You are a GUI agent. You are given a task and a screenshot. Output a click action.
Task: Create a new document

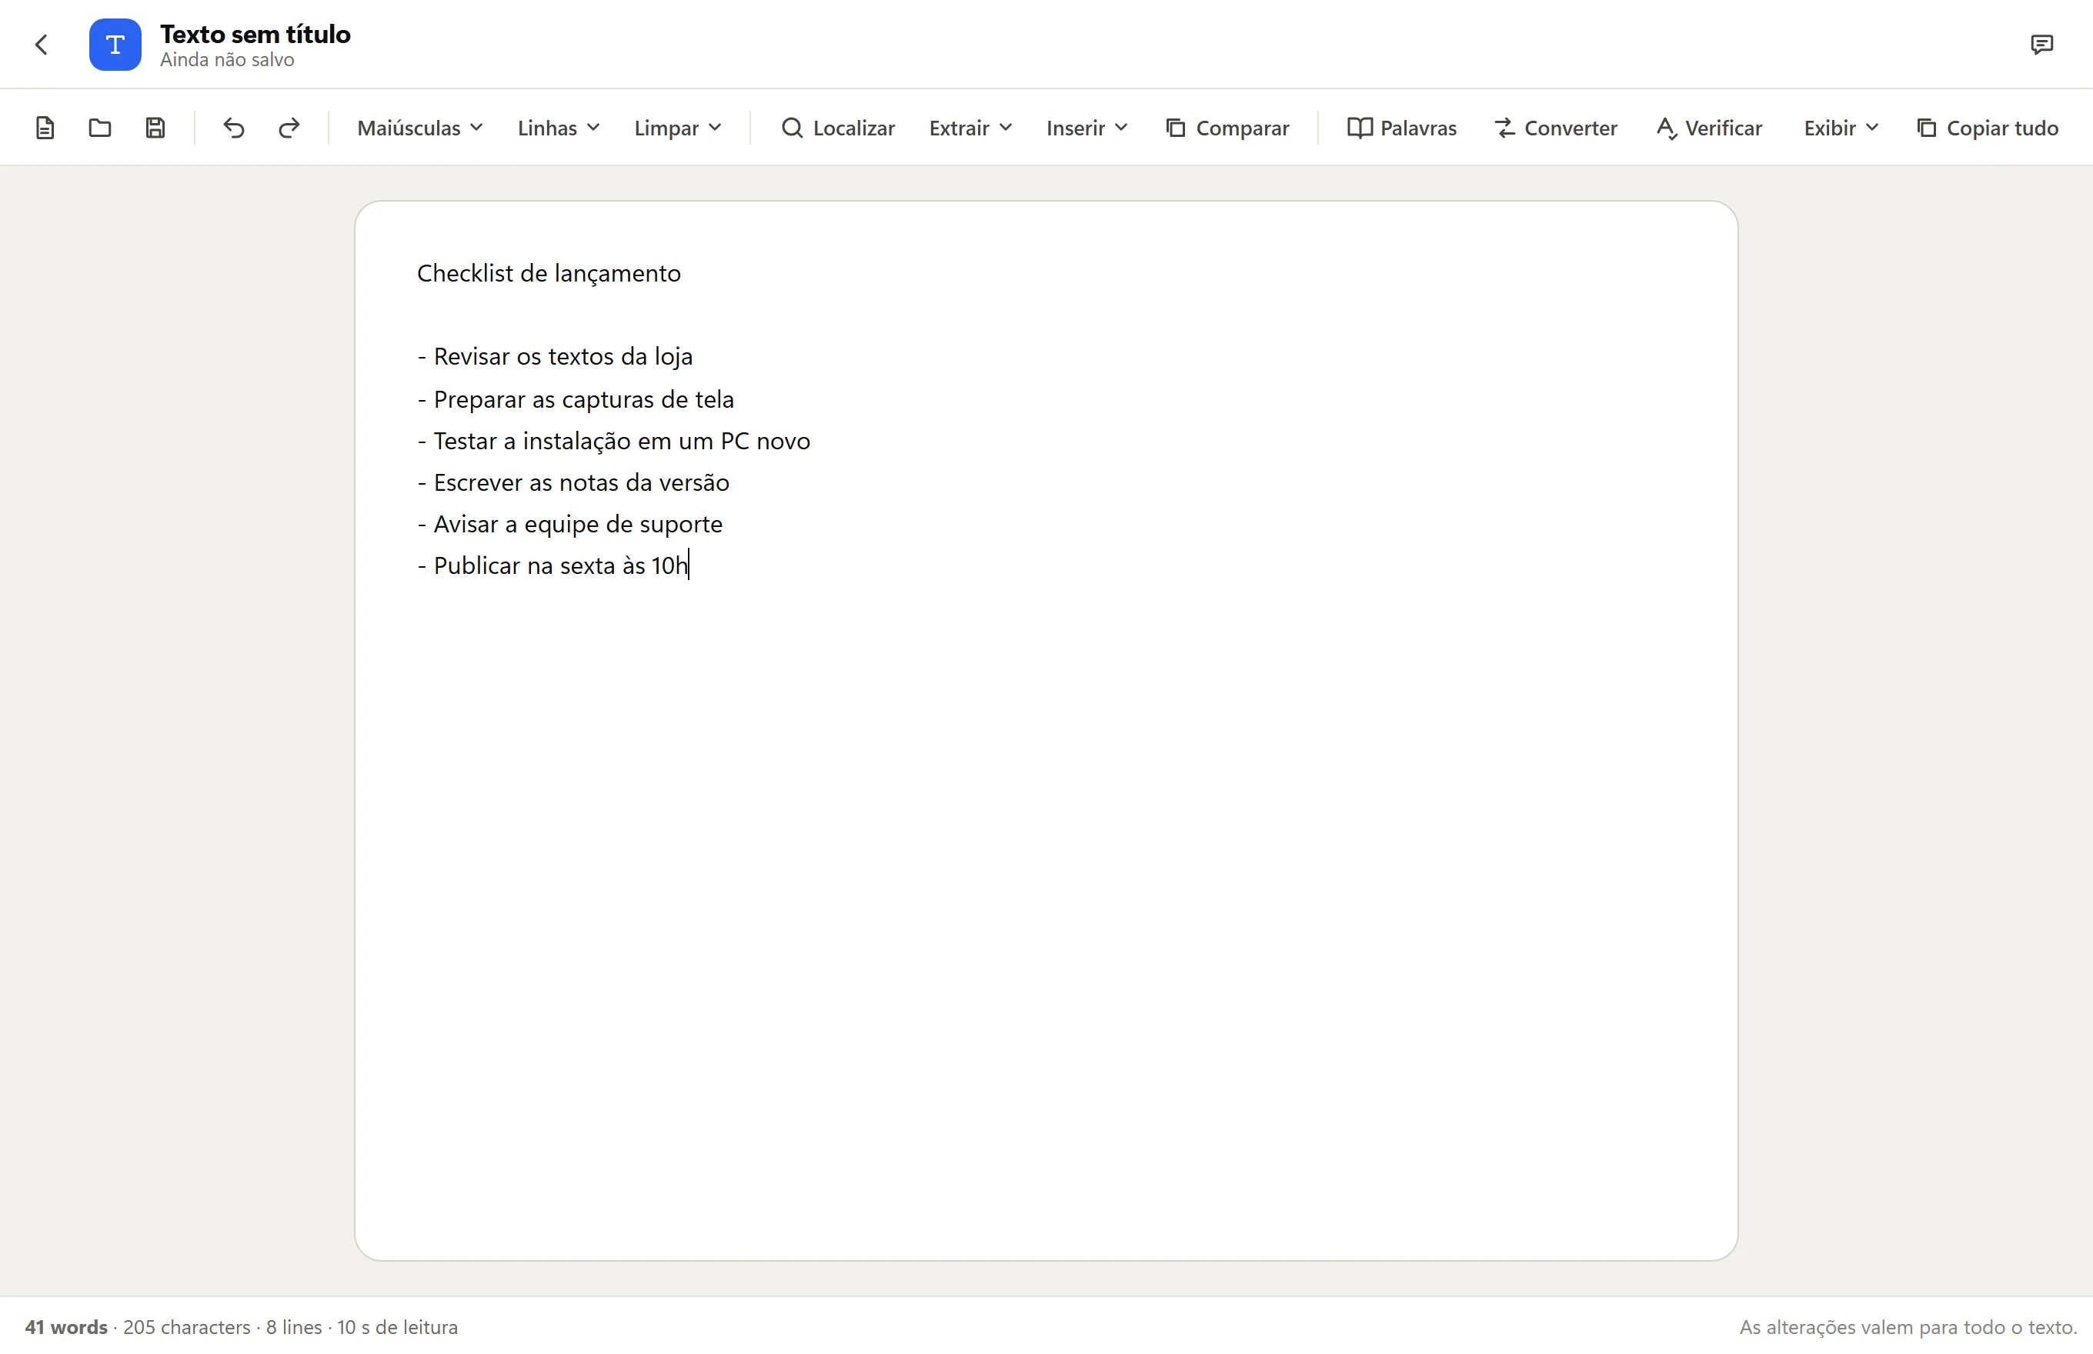[45, 128]
